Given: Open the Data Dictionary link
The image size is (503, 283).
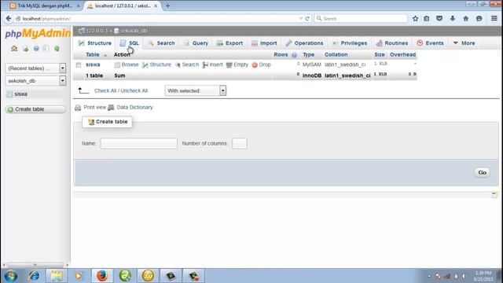Looking at the screenshot, I should tap(134, 108).
